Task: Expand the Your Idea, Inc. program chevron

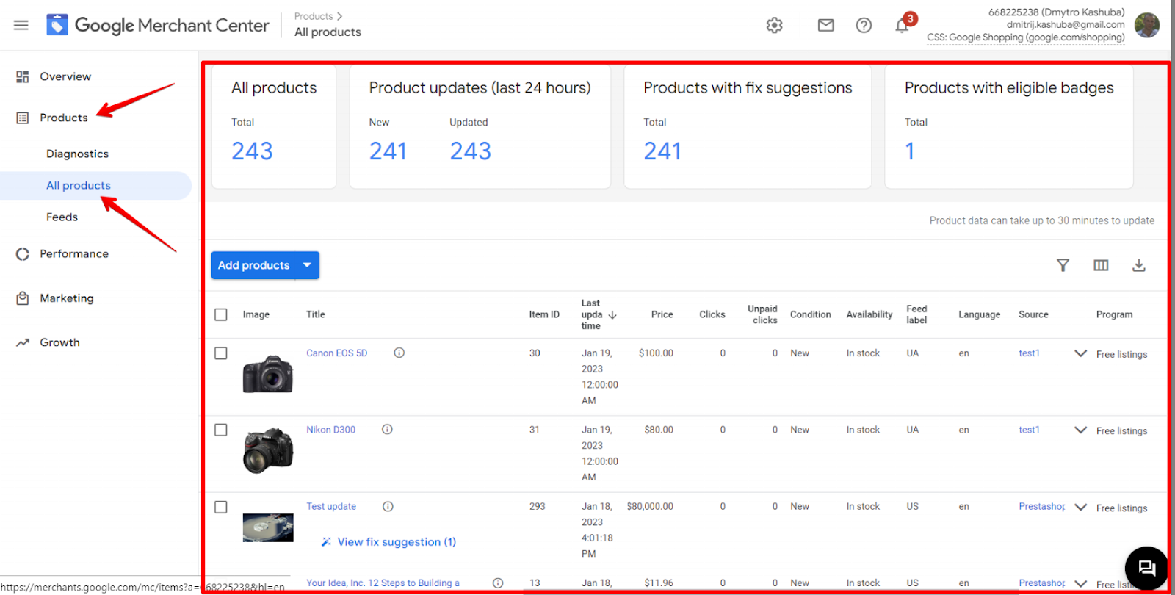Action: (x=1080, y=583)
